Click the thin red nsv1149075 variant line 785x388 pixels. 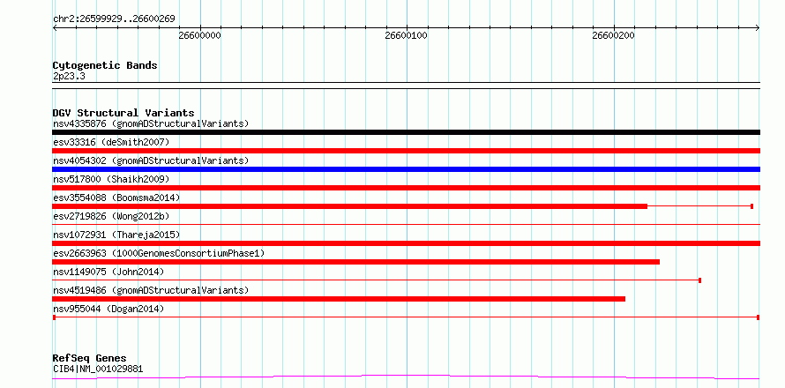coord(377,280)
